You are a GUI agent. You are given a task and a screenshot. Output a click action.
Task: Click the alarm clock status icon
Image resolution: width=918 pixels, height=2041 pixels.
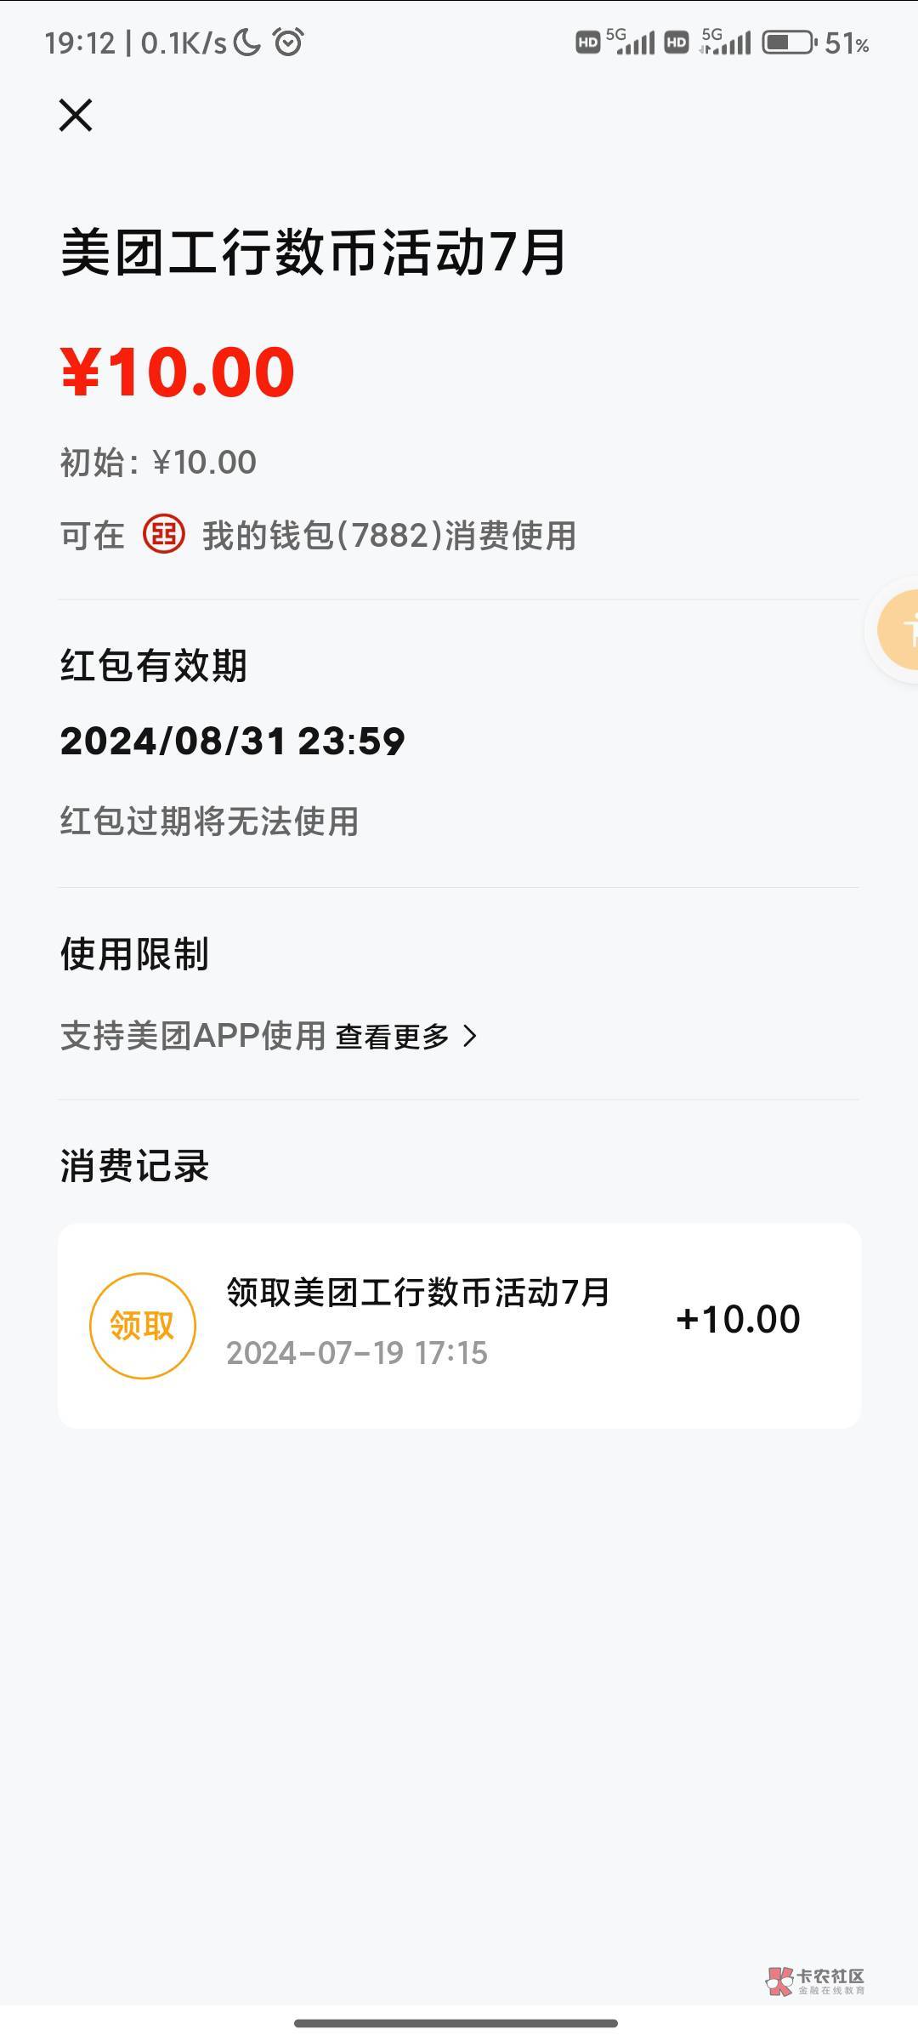tap(288, 42)
